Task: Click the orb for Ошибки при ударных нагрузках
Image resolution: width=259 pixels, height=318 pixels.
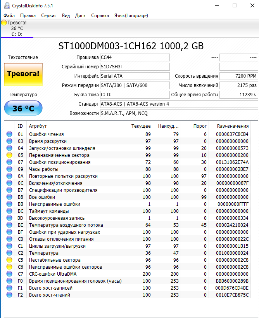Action: point(9,232)
